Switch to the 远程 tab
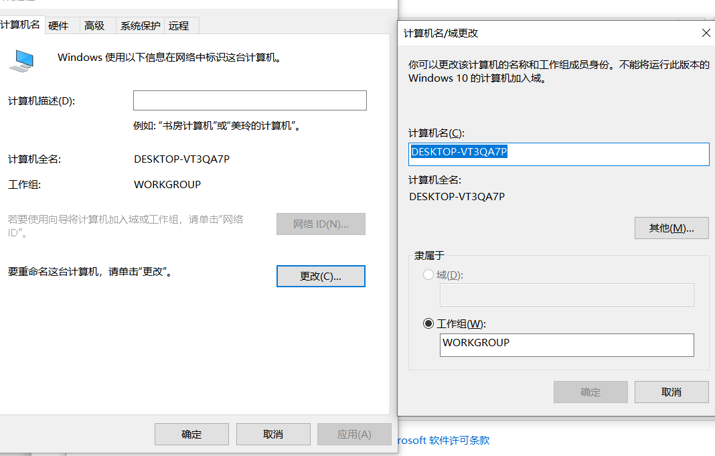This screenshot has width=715, height=456. tap(179, 25)
